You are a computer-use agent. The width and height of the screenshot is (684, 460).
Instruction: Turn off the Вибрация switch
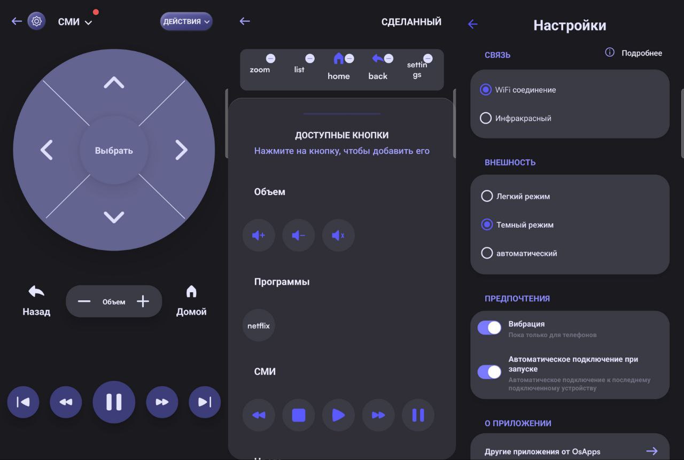tap(489, 328)
